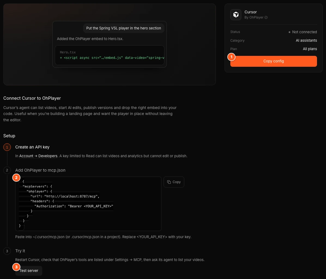
Task: Click the 'Category' label in the card
Action: click(x=237, y=41)
